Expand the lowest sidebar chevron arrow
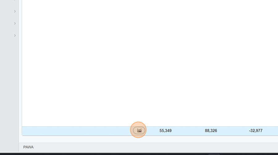 point(15,35)
